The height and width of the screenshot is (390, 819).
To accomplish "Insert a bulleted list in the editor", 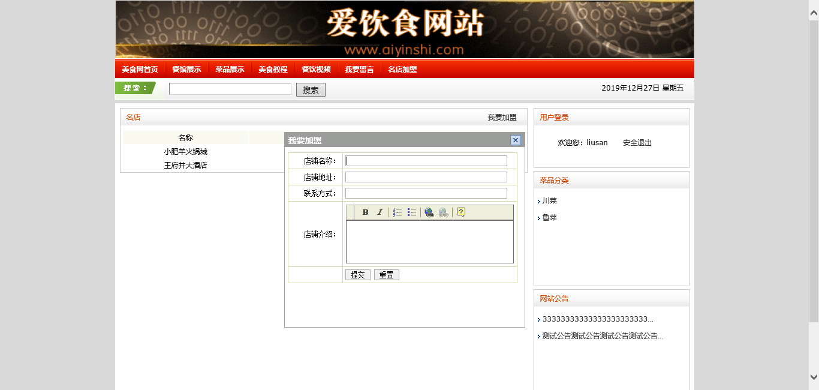I will pyautogui.click(x=412, y=212).
